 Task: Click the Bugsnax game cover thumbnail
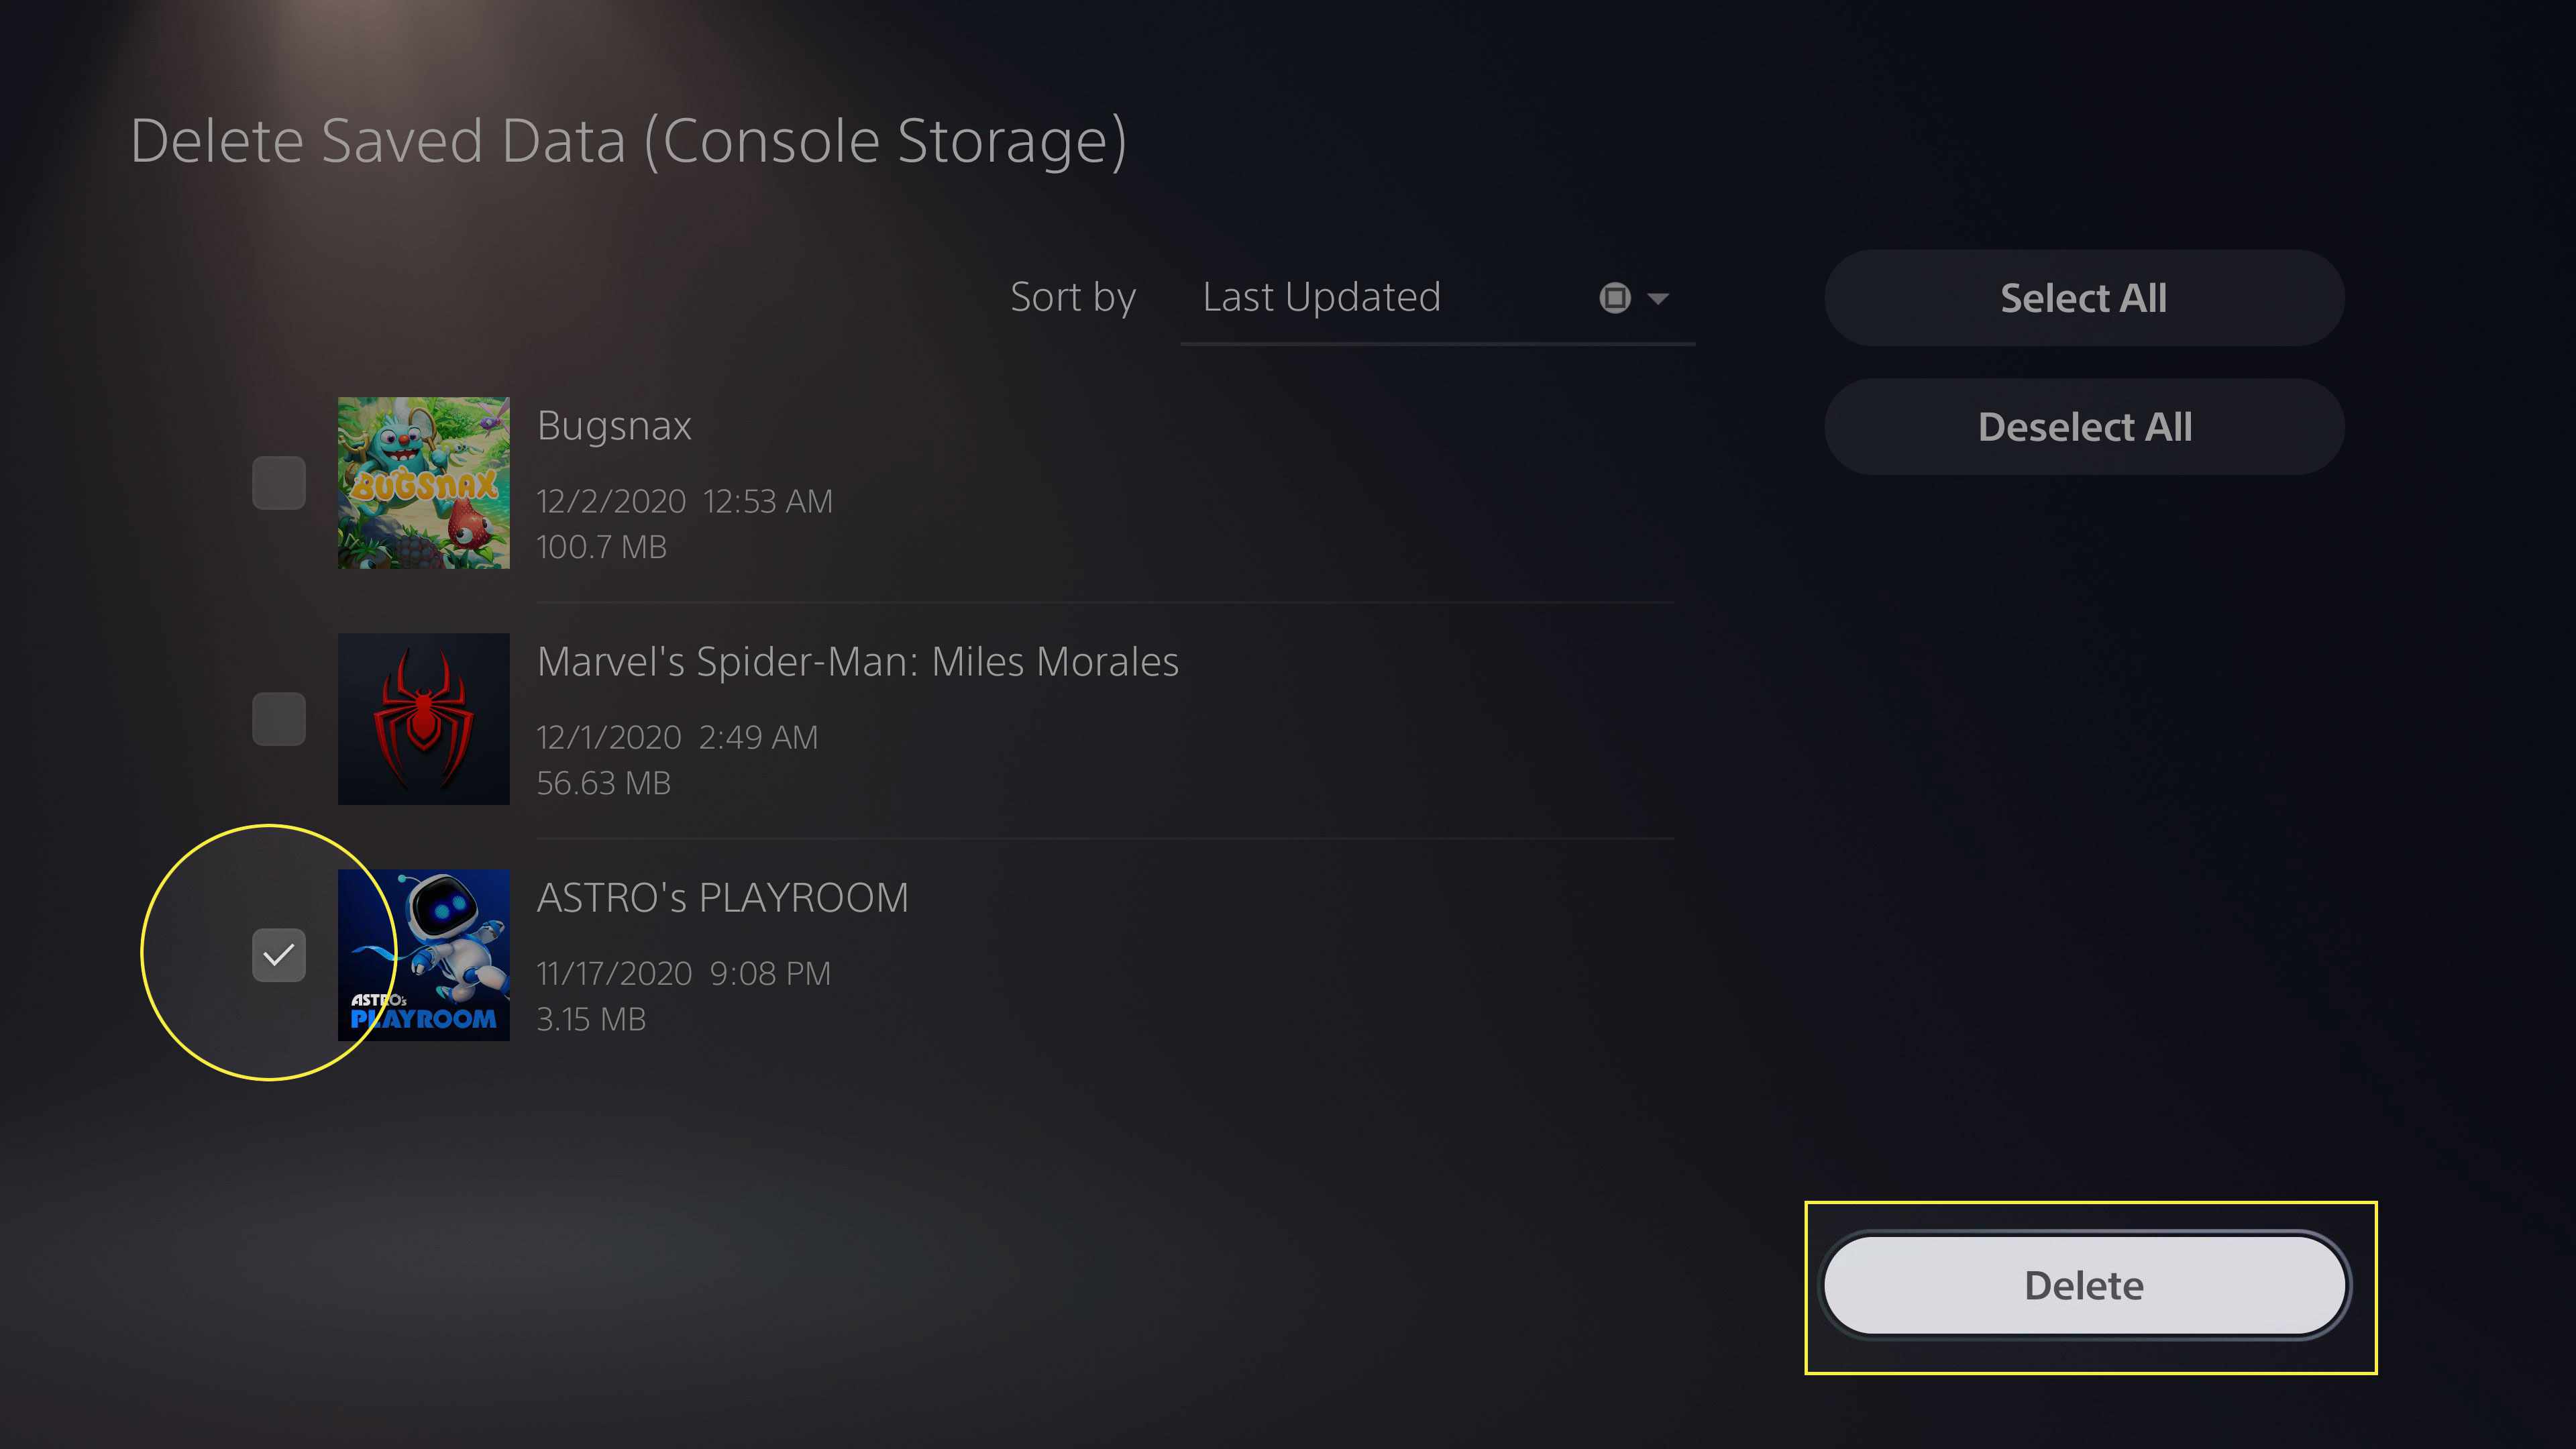pyautogui.click(x=424, y=483)
